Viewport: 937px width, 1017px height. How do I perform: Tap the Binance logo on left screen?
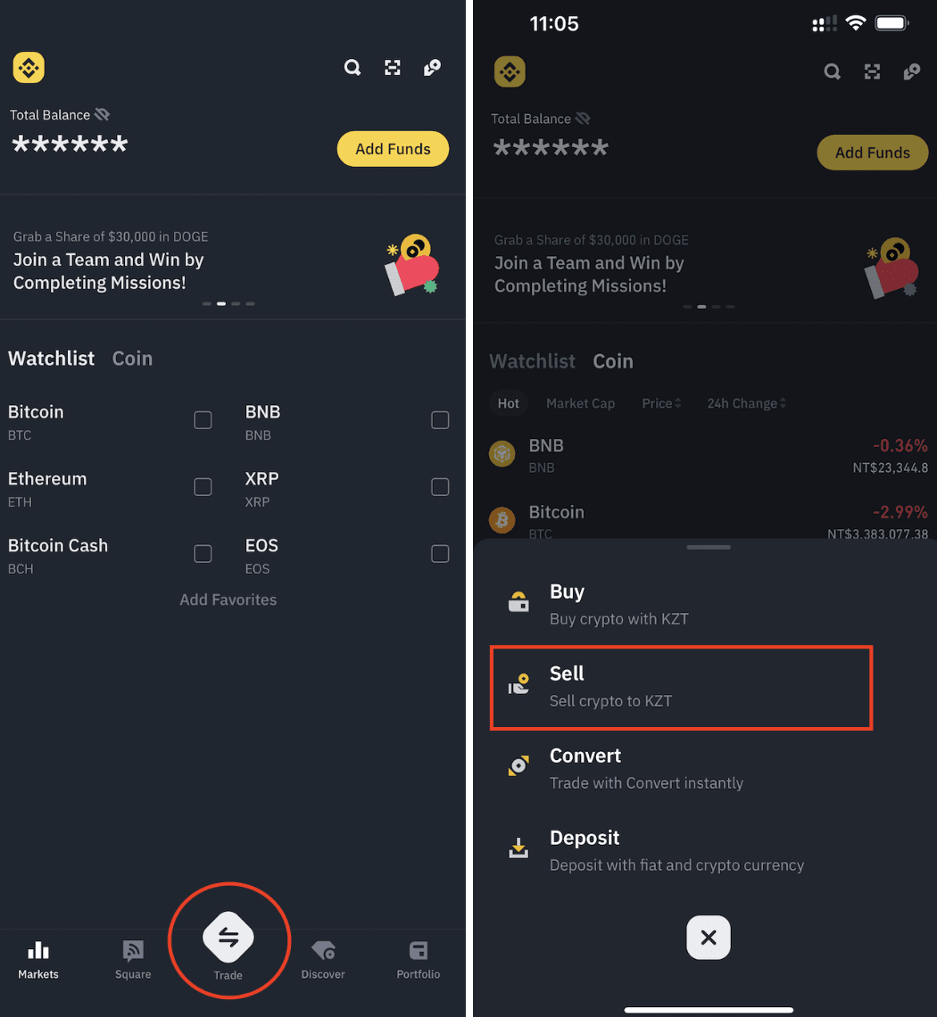[x=29, y=68]
